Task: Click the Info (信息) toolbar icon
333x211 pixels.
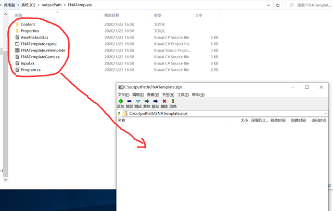Action: click(x=173, y=101)
